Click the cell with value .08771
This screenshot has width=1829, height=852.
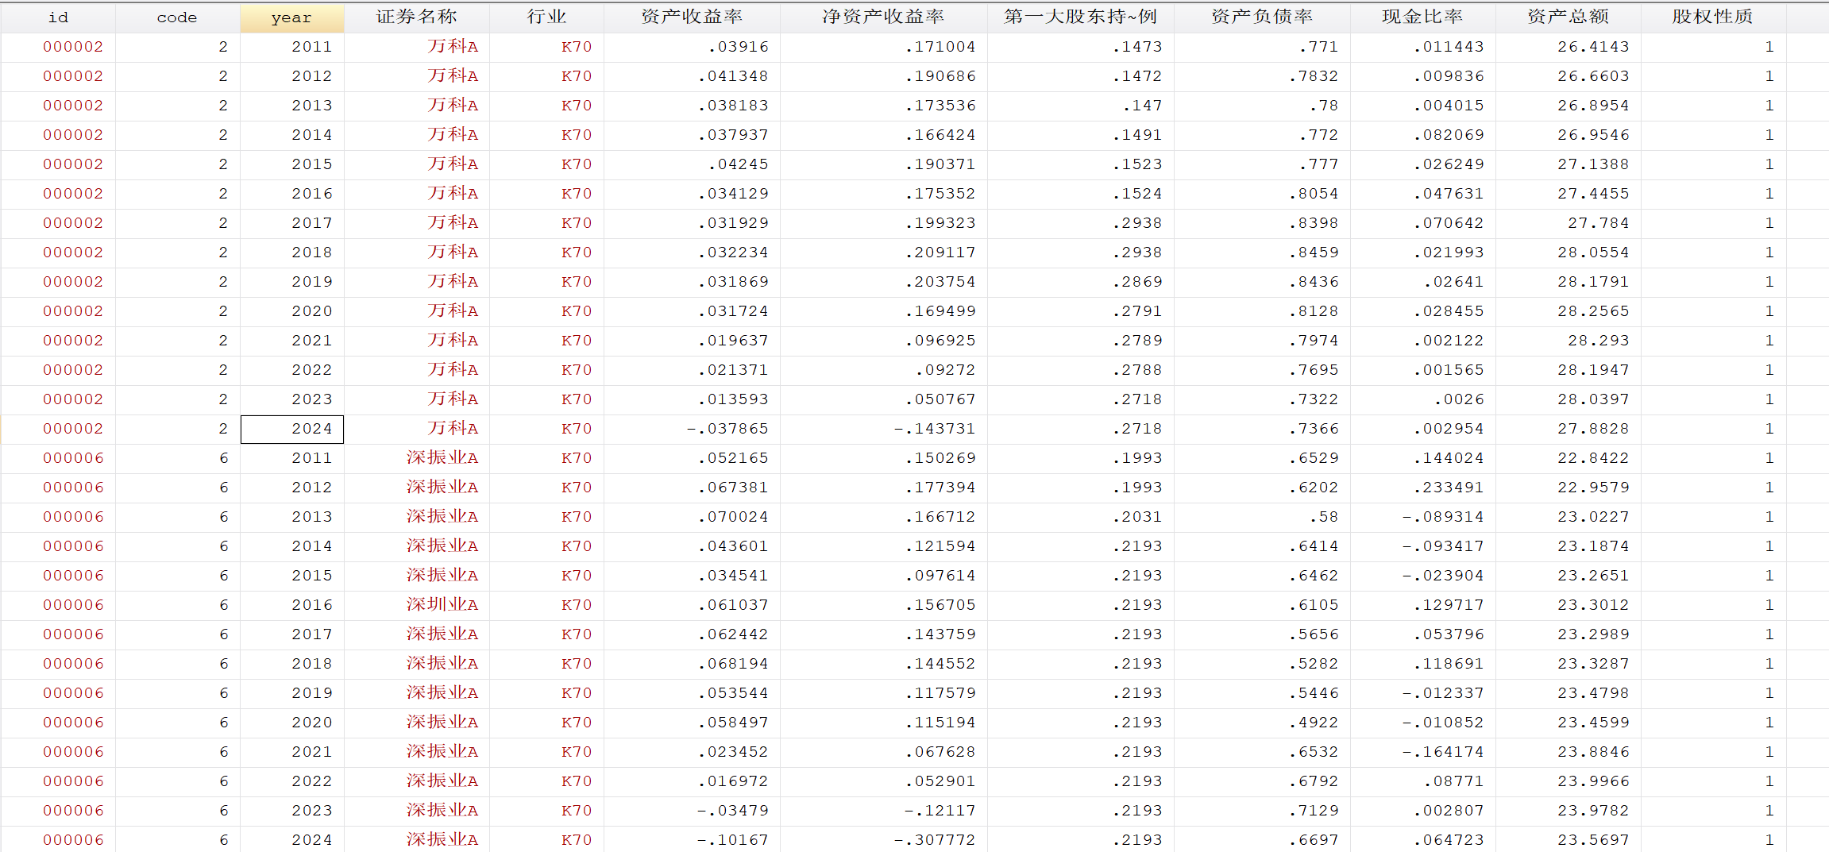tap(1422, 781)
